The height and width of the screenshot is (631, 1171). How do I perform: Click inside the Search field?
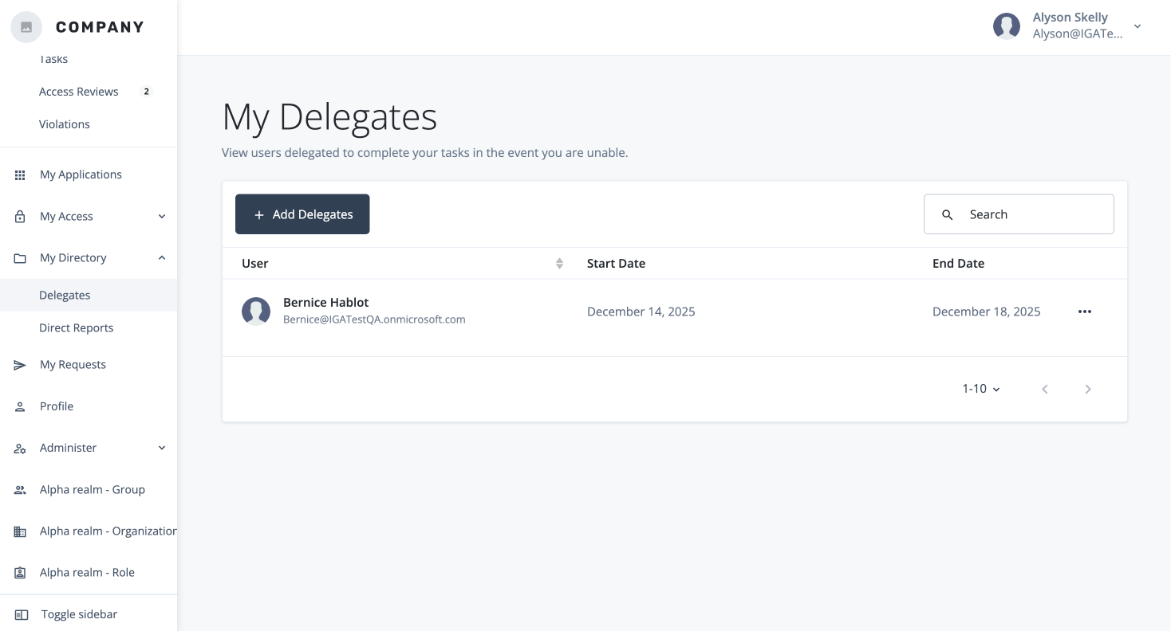tap(1029, 214)
